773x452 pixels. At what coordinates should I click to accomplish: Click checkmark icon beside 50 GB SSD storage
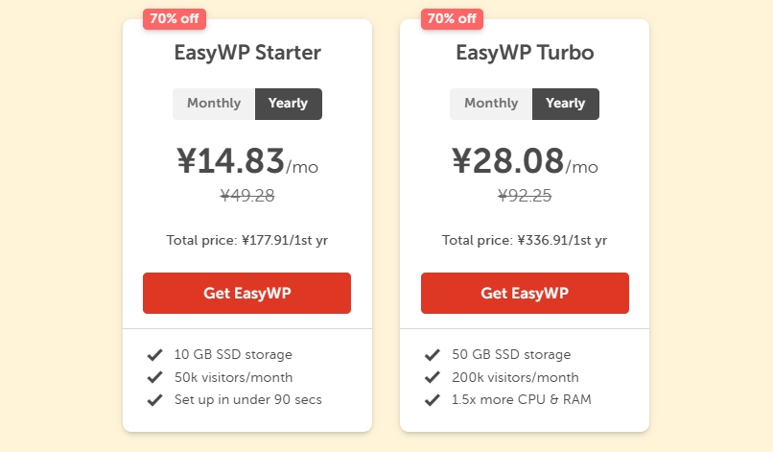tap(432, 355)
